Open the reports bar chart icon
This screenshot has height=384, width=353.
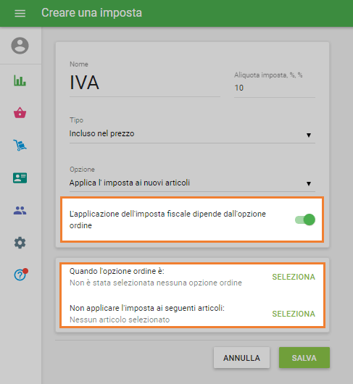(x=20, y=80)
